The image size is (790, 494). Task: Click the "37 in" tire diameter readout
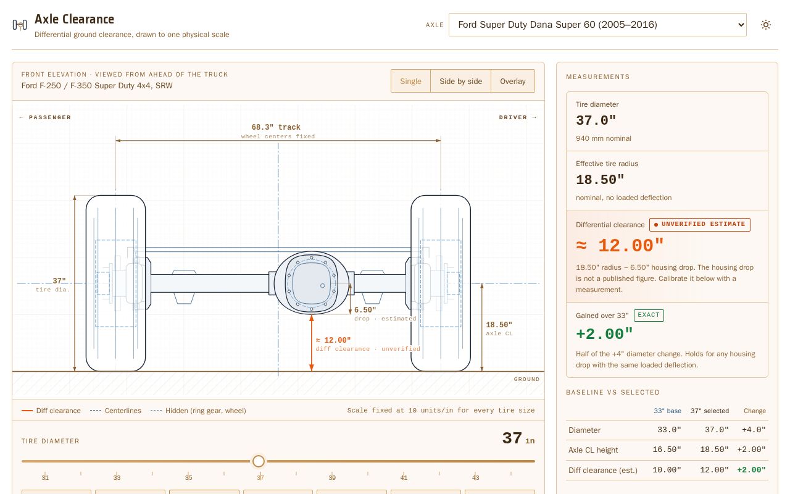pyautogui.click(x=518, y=439)
